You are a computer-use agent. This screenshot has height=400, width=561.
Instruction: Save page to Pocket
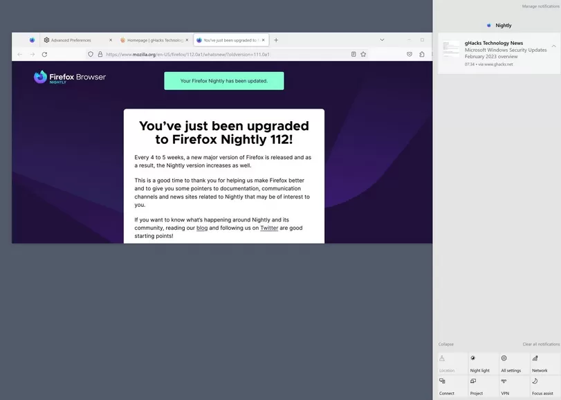[x=410, y=54]
